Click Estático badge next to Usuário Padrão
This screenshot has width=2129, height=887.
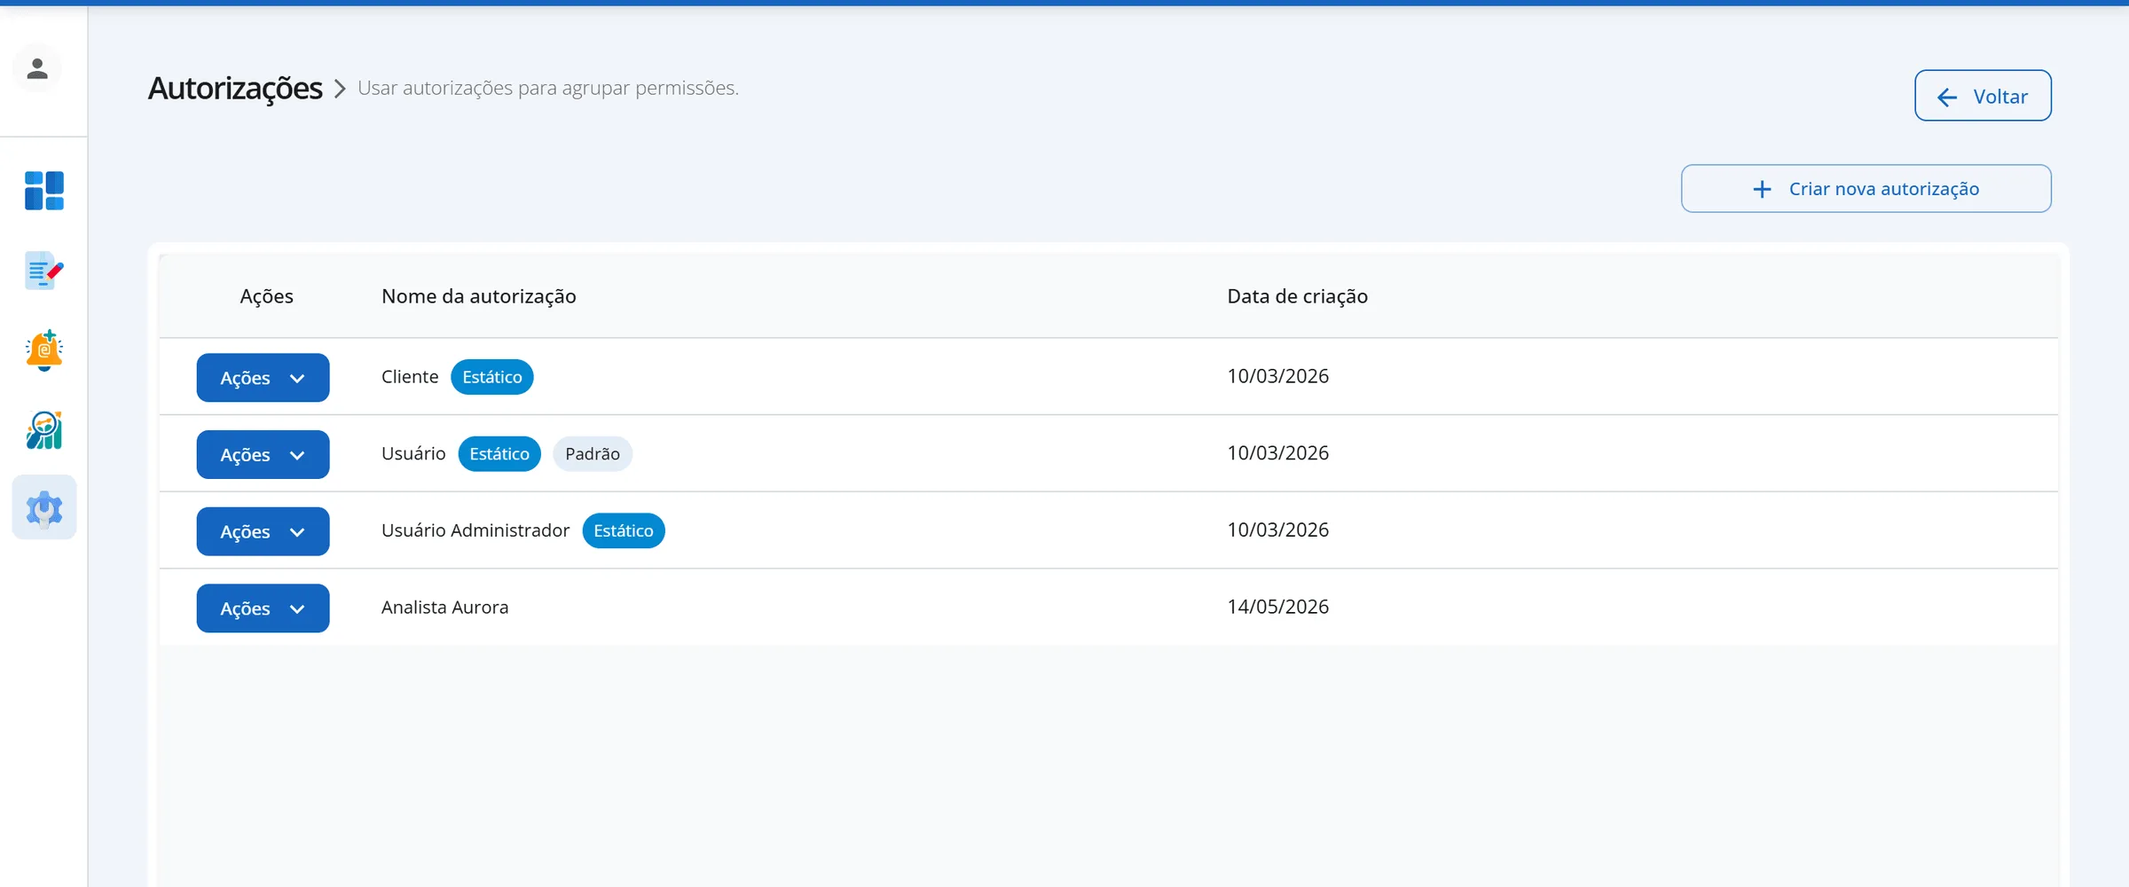(x=499, y=454)
